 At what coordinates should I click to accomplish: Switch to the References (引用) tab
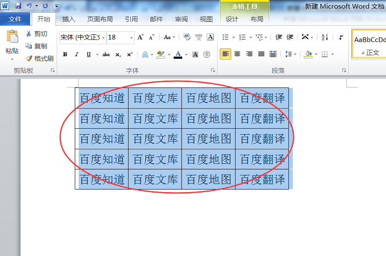tap(132, 19)
